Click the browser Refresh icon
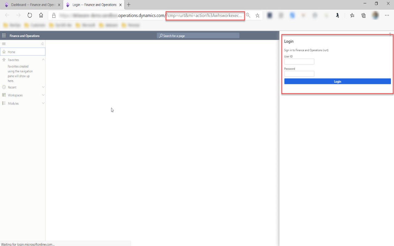 pyautogui.click(x=30, y=15)
